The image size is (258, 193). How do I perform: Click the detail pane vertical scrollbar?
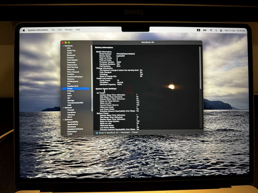pyautogui.click(x=200, y=68)
